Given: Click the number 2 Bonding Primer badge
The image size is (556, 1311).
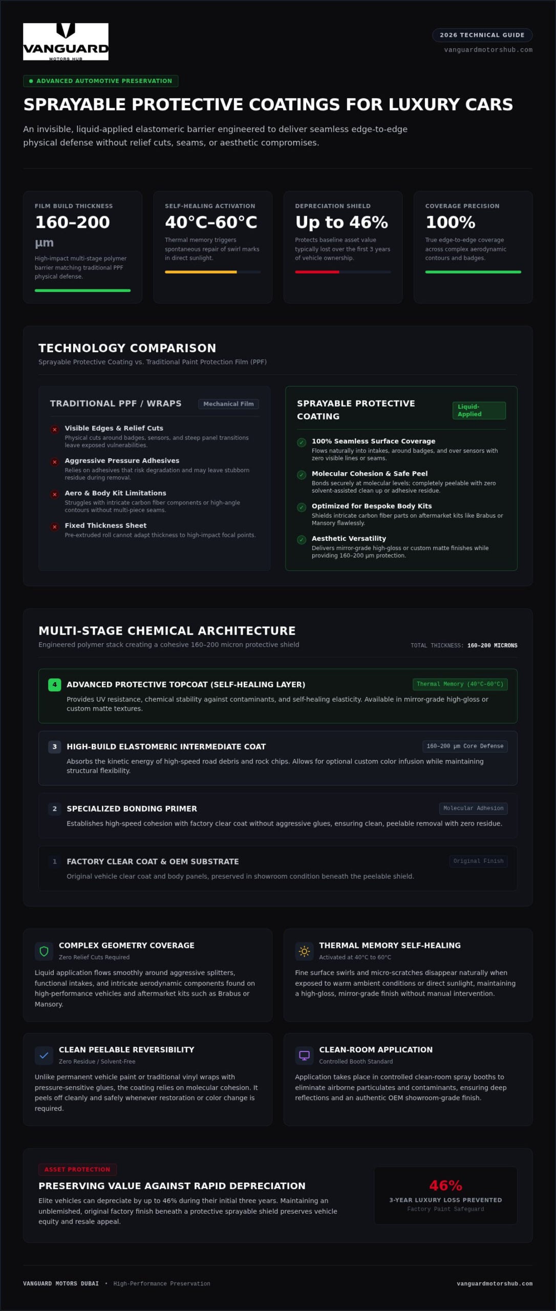Looking at the screenshot, I should click(x=55, y=809).
